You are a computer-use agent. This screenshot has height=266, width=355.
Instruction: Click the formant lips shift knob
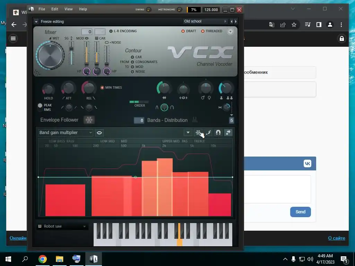coord(183,89)
